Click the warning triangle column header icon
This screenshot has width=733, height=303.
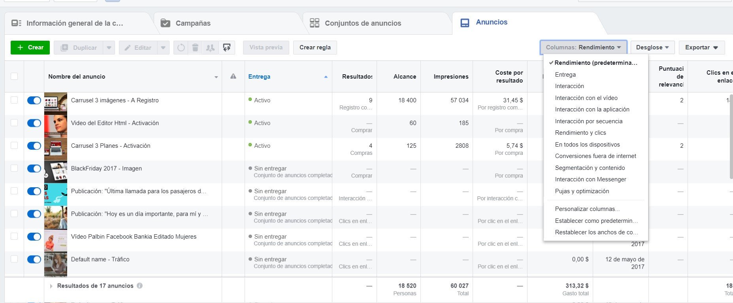click(233, 76)
